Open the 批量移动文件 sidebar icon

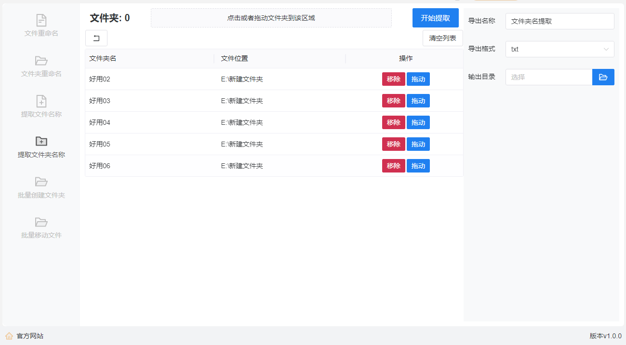pos(41,222)
